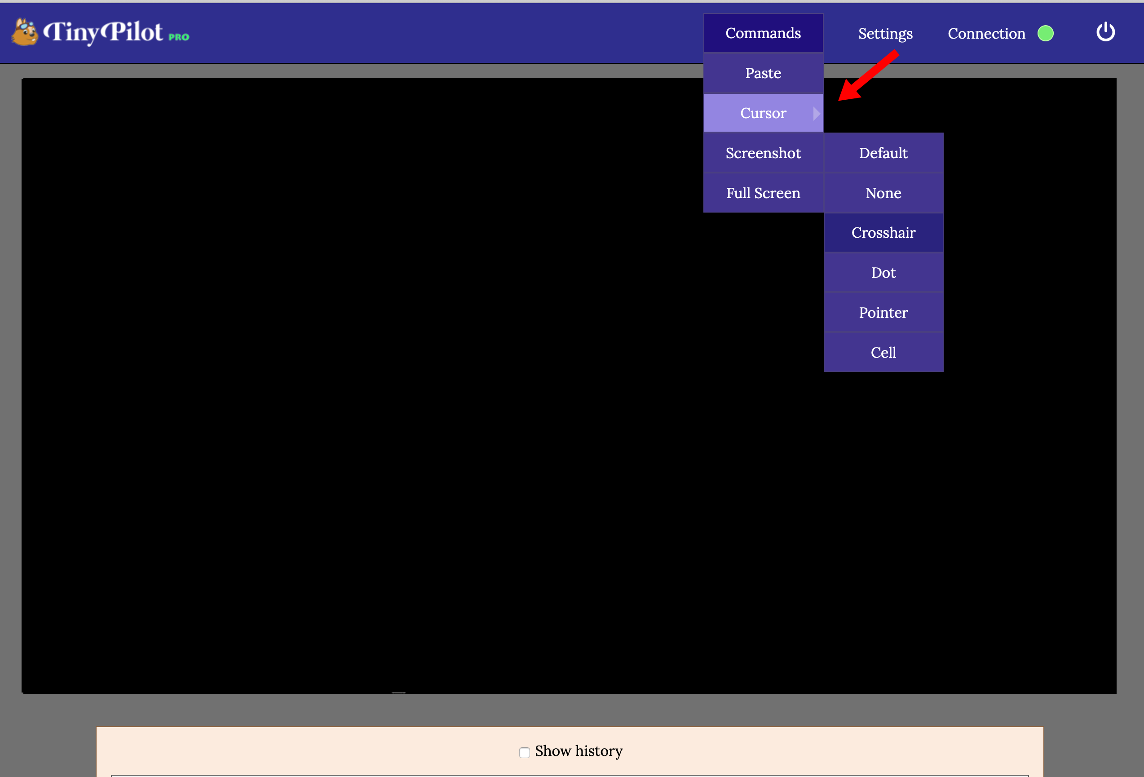Click the Cursor submenu arrow triangle

(817, 113)
